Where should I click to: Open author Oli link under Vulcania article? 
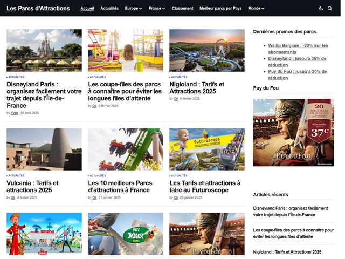(13, 197)
